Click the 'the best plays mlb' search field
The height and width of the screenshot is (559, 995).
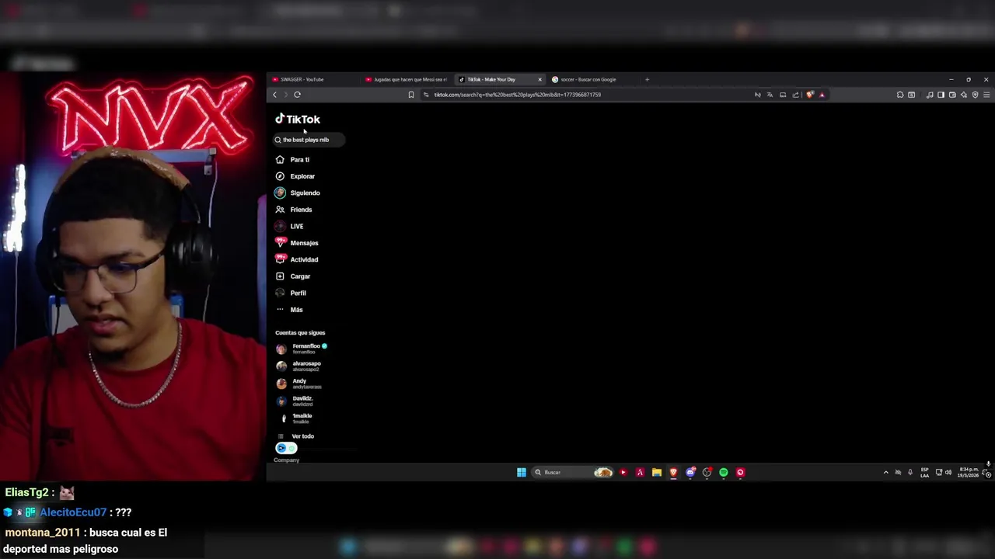point(309,140)
